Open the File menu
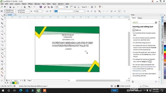The image size is (166, 93). 2,4
